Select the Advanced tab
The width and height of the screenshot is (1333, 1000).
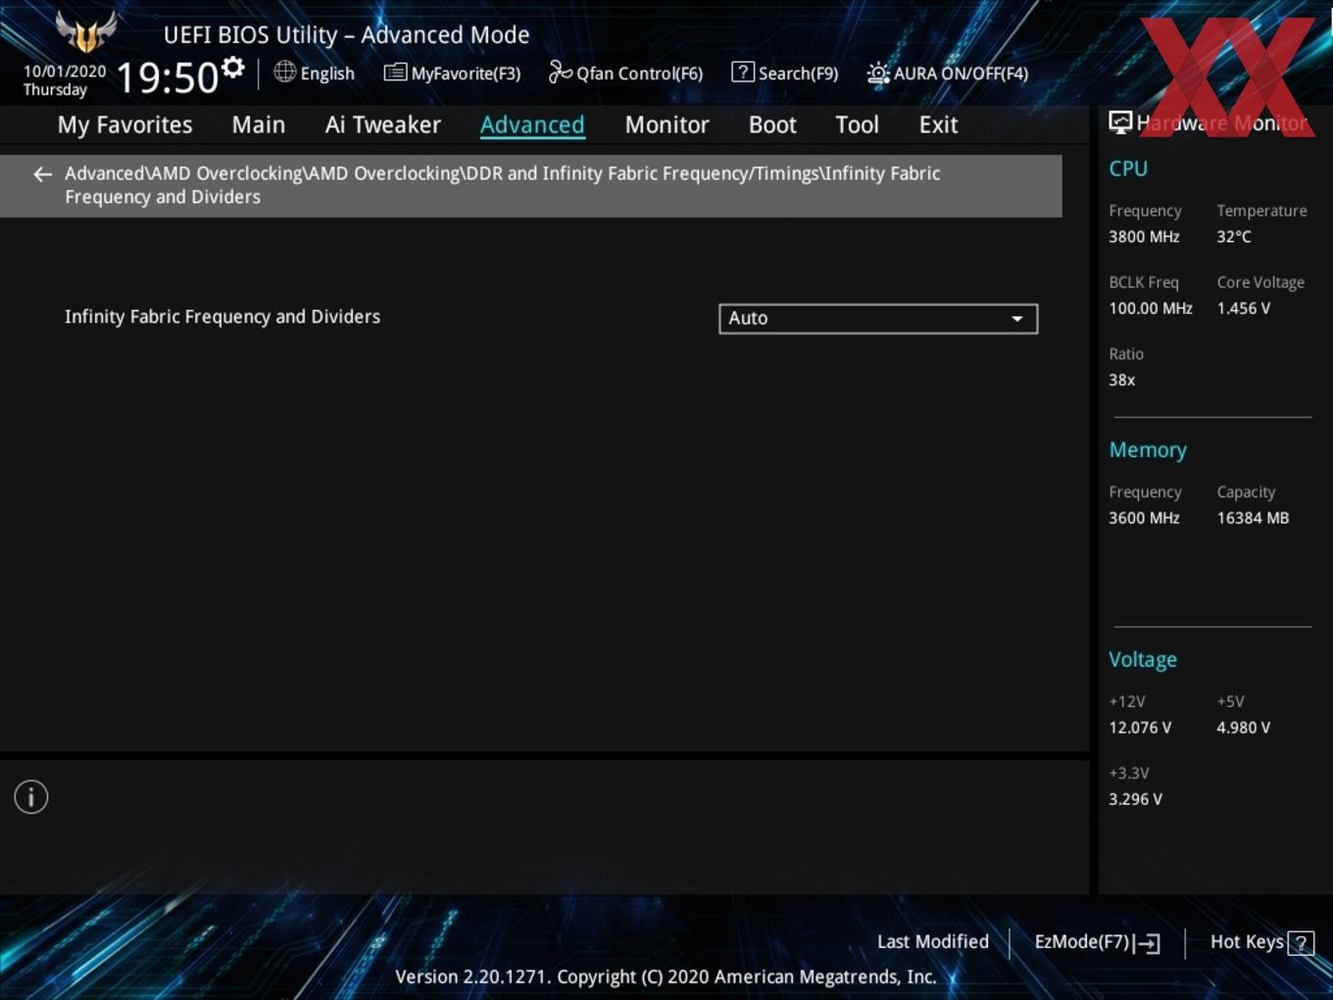[x=532, y=125]
